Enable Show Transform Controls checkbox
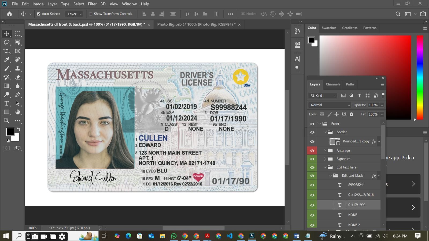429x241 pixels. tap(91, 14)
